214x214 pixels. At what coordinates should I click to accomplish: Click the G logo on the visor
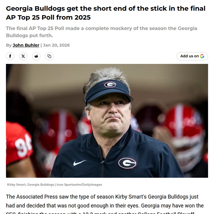pyautogui.click(x=110, y=84)
